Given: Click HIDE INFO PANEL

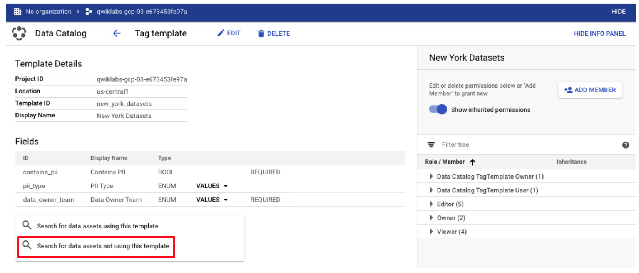Looking at the screenshot, I should click(x=599, y=34).
